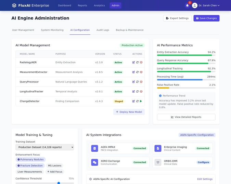Edit the QueryProcessor model
Image resolution: width=231 pixels, height=184 pixels.
coord(133,82)
